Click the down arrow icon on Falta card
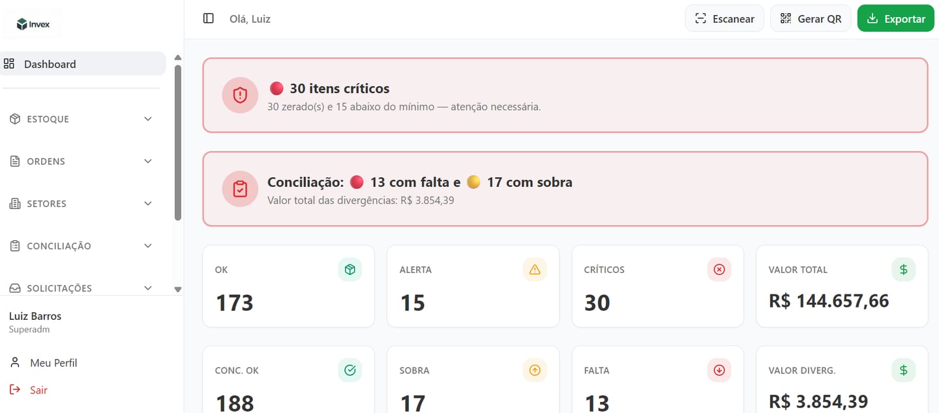 click(719, 370)
